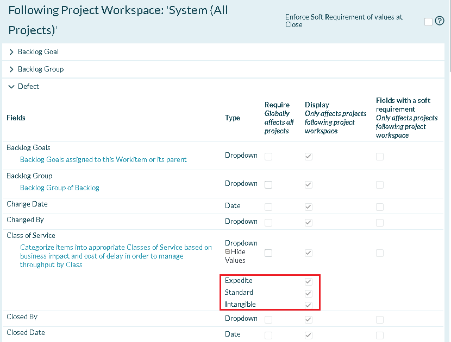Select the Closed By field name
This screenshot has width=451, height=342.
(x=22, y=317)
